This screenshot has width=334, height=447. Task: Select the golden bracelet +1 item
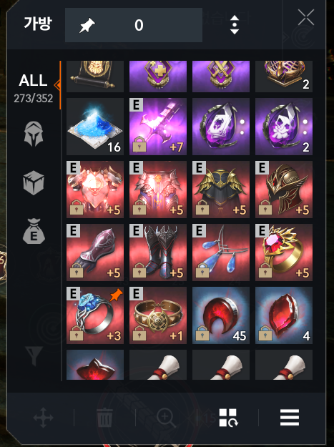(x=158, y=315)
